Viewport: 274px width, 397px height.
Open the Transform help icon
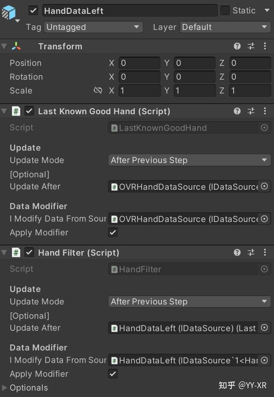pos(237,46)
